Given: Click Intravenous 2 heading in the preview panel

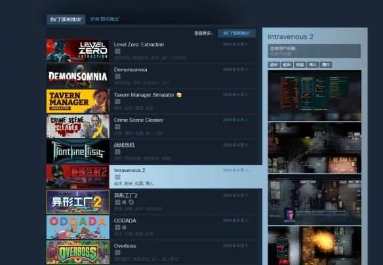Looking at the screenshot, I should pyautogui.click(x=291, y=37).
